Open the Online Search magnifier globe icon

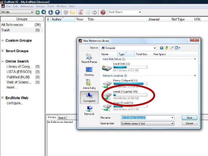click(x=44, y=12)
